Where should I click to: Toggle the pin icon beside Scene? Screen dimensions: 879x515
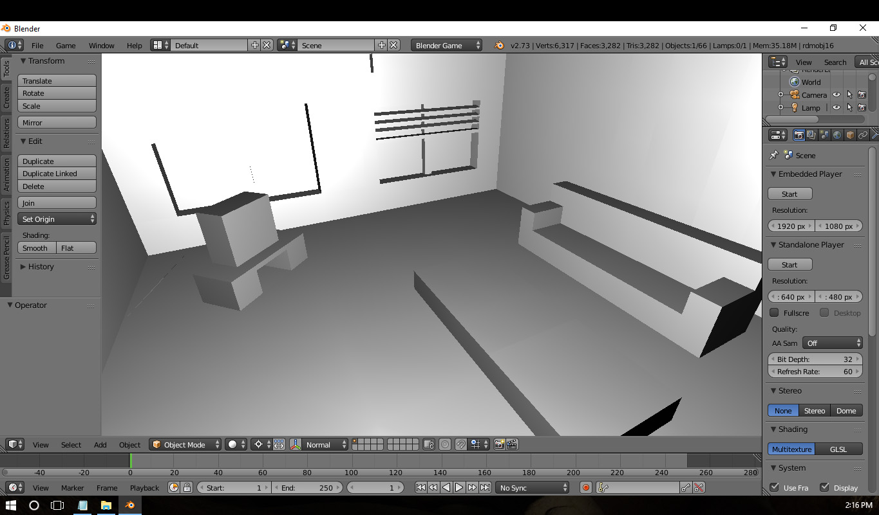click(x=774, y=155)
